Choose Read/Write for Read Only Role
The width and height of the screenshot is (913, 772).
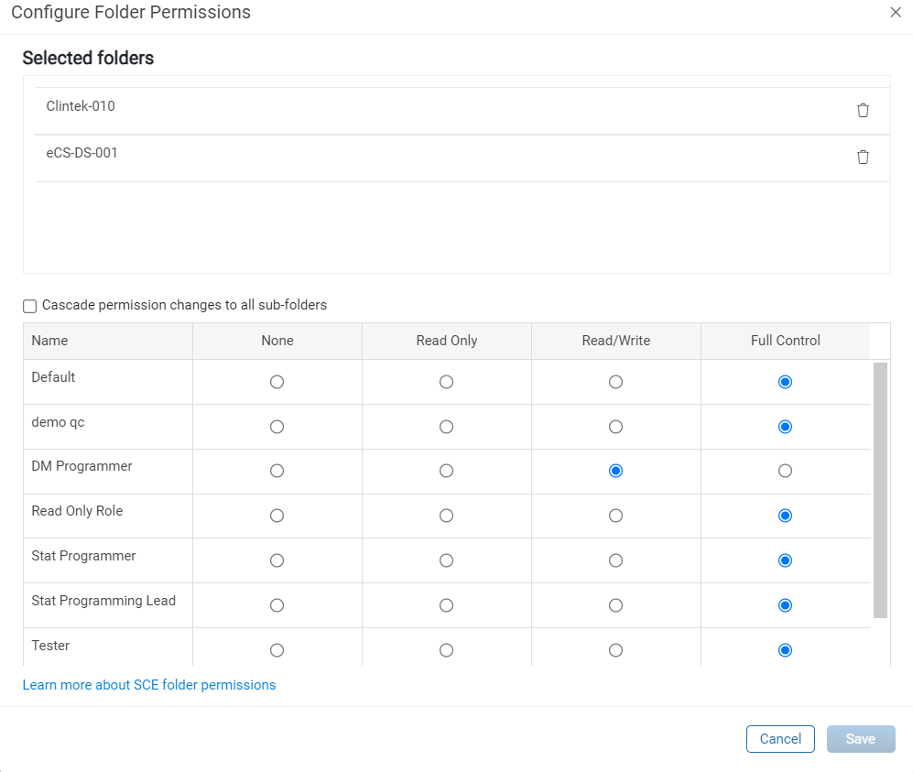pyautogui.click(x=616, y=516)
